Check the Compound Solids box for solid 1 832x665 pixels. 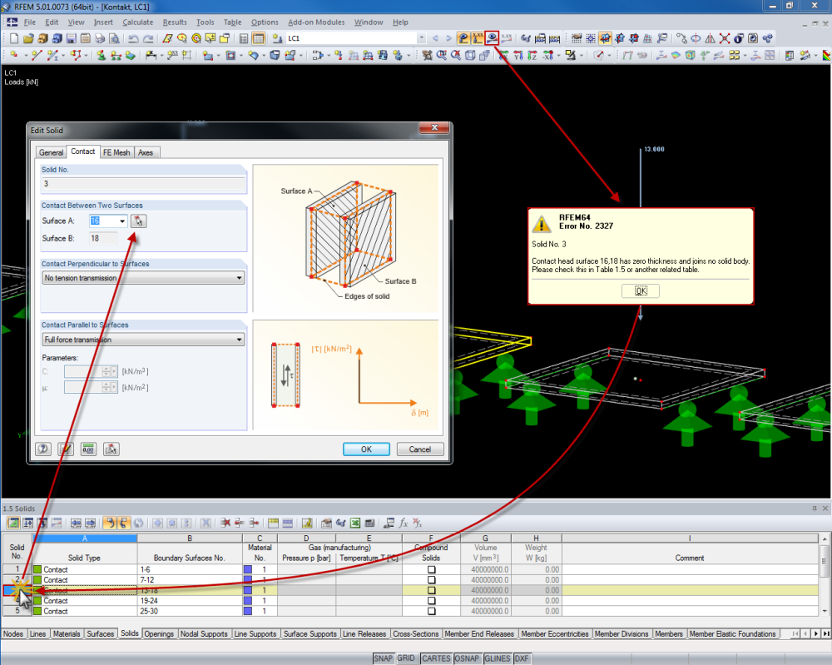pos(431,569)
